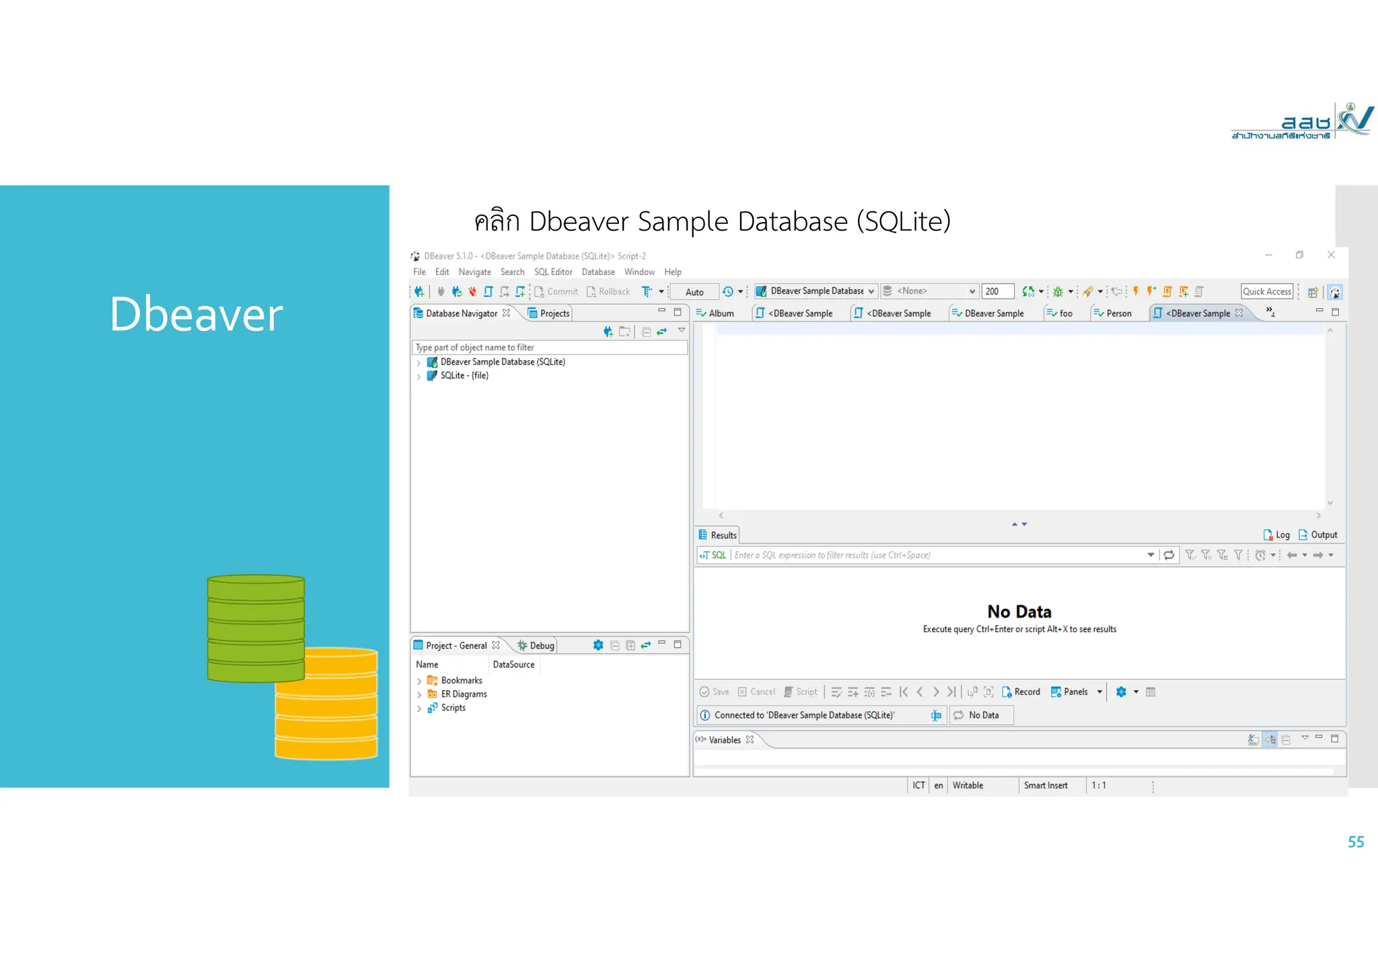
Task: Expand the Scripts folder
Action: coord(419,708)
